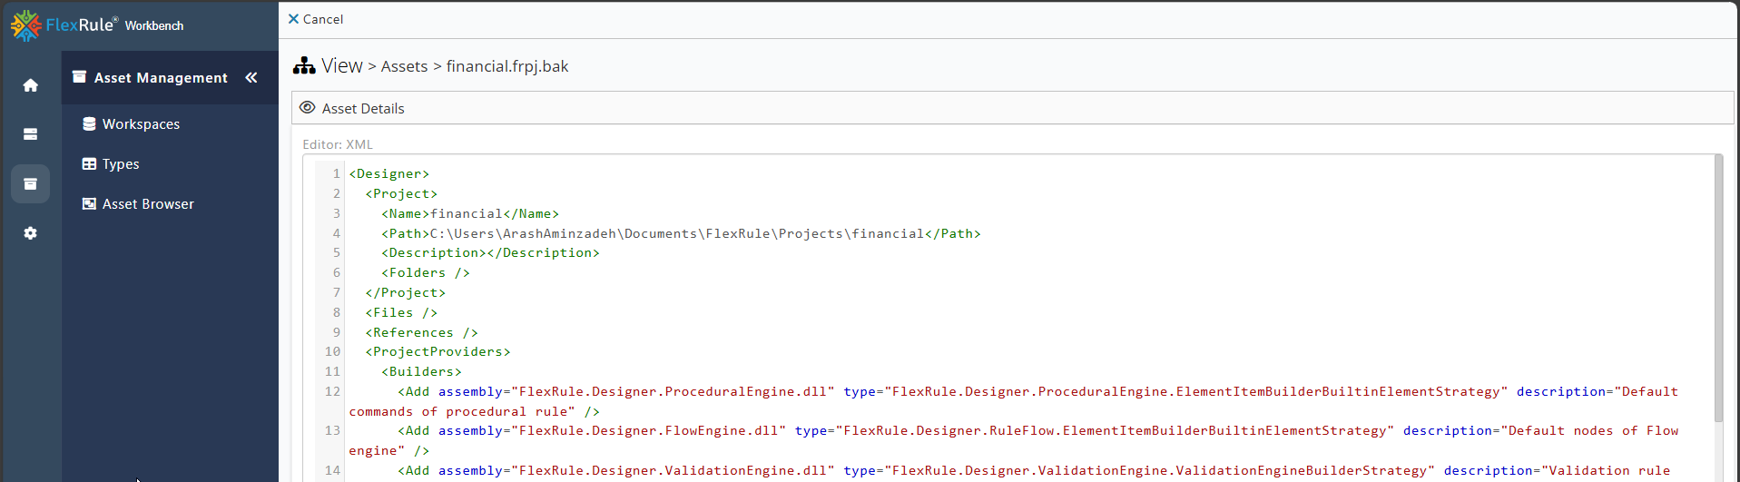Click the <ProjectProviders> line
The height and width of the screenshot is (482, 1740).
pos(438,351)
